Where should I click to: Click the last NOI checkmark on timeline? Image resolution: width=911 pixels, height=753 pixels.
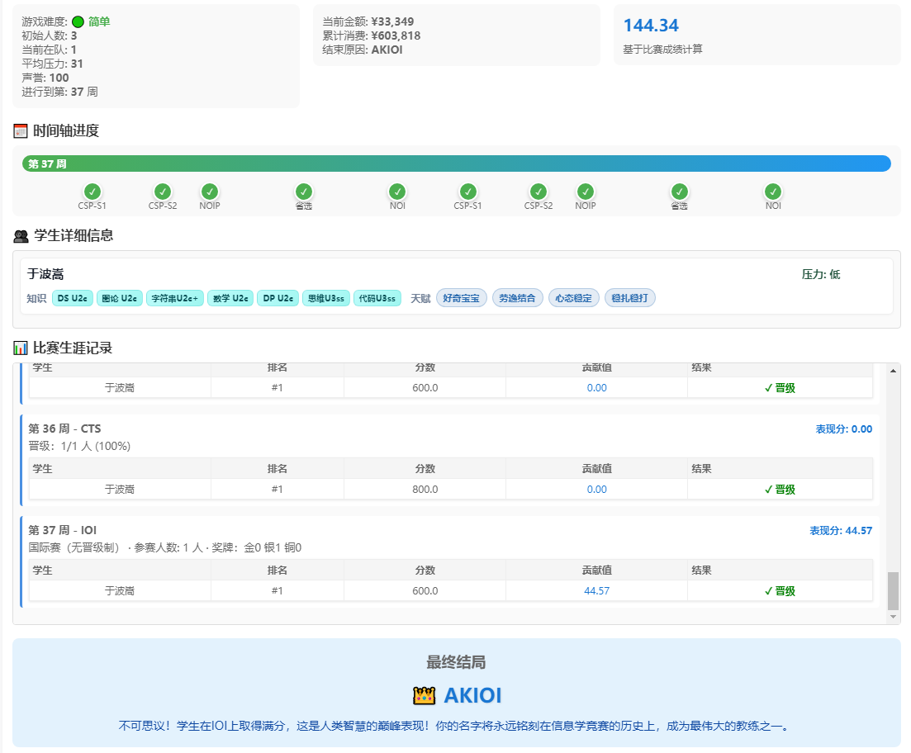pyautogui.click(x=773, y=192)
